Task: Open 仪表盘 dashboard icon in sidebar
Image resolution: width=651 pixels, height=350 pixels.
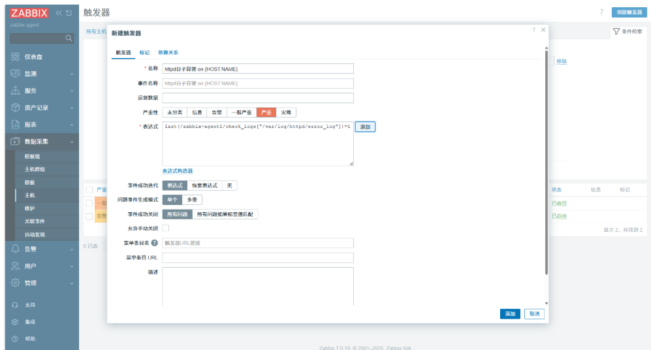Action: tap(16, 56)
